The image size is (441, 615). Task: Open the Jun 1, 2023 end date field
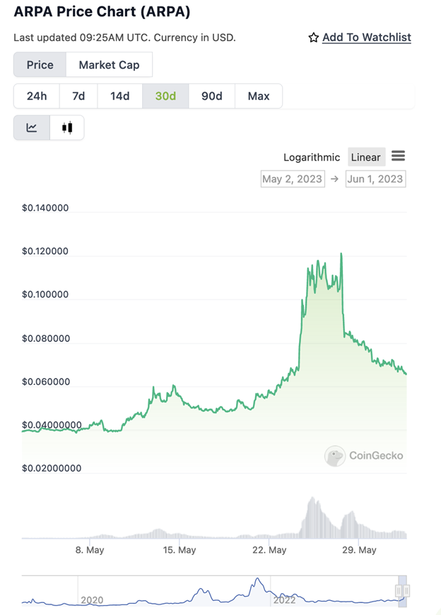point(375,179)
